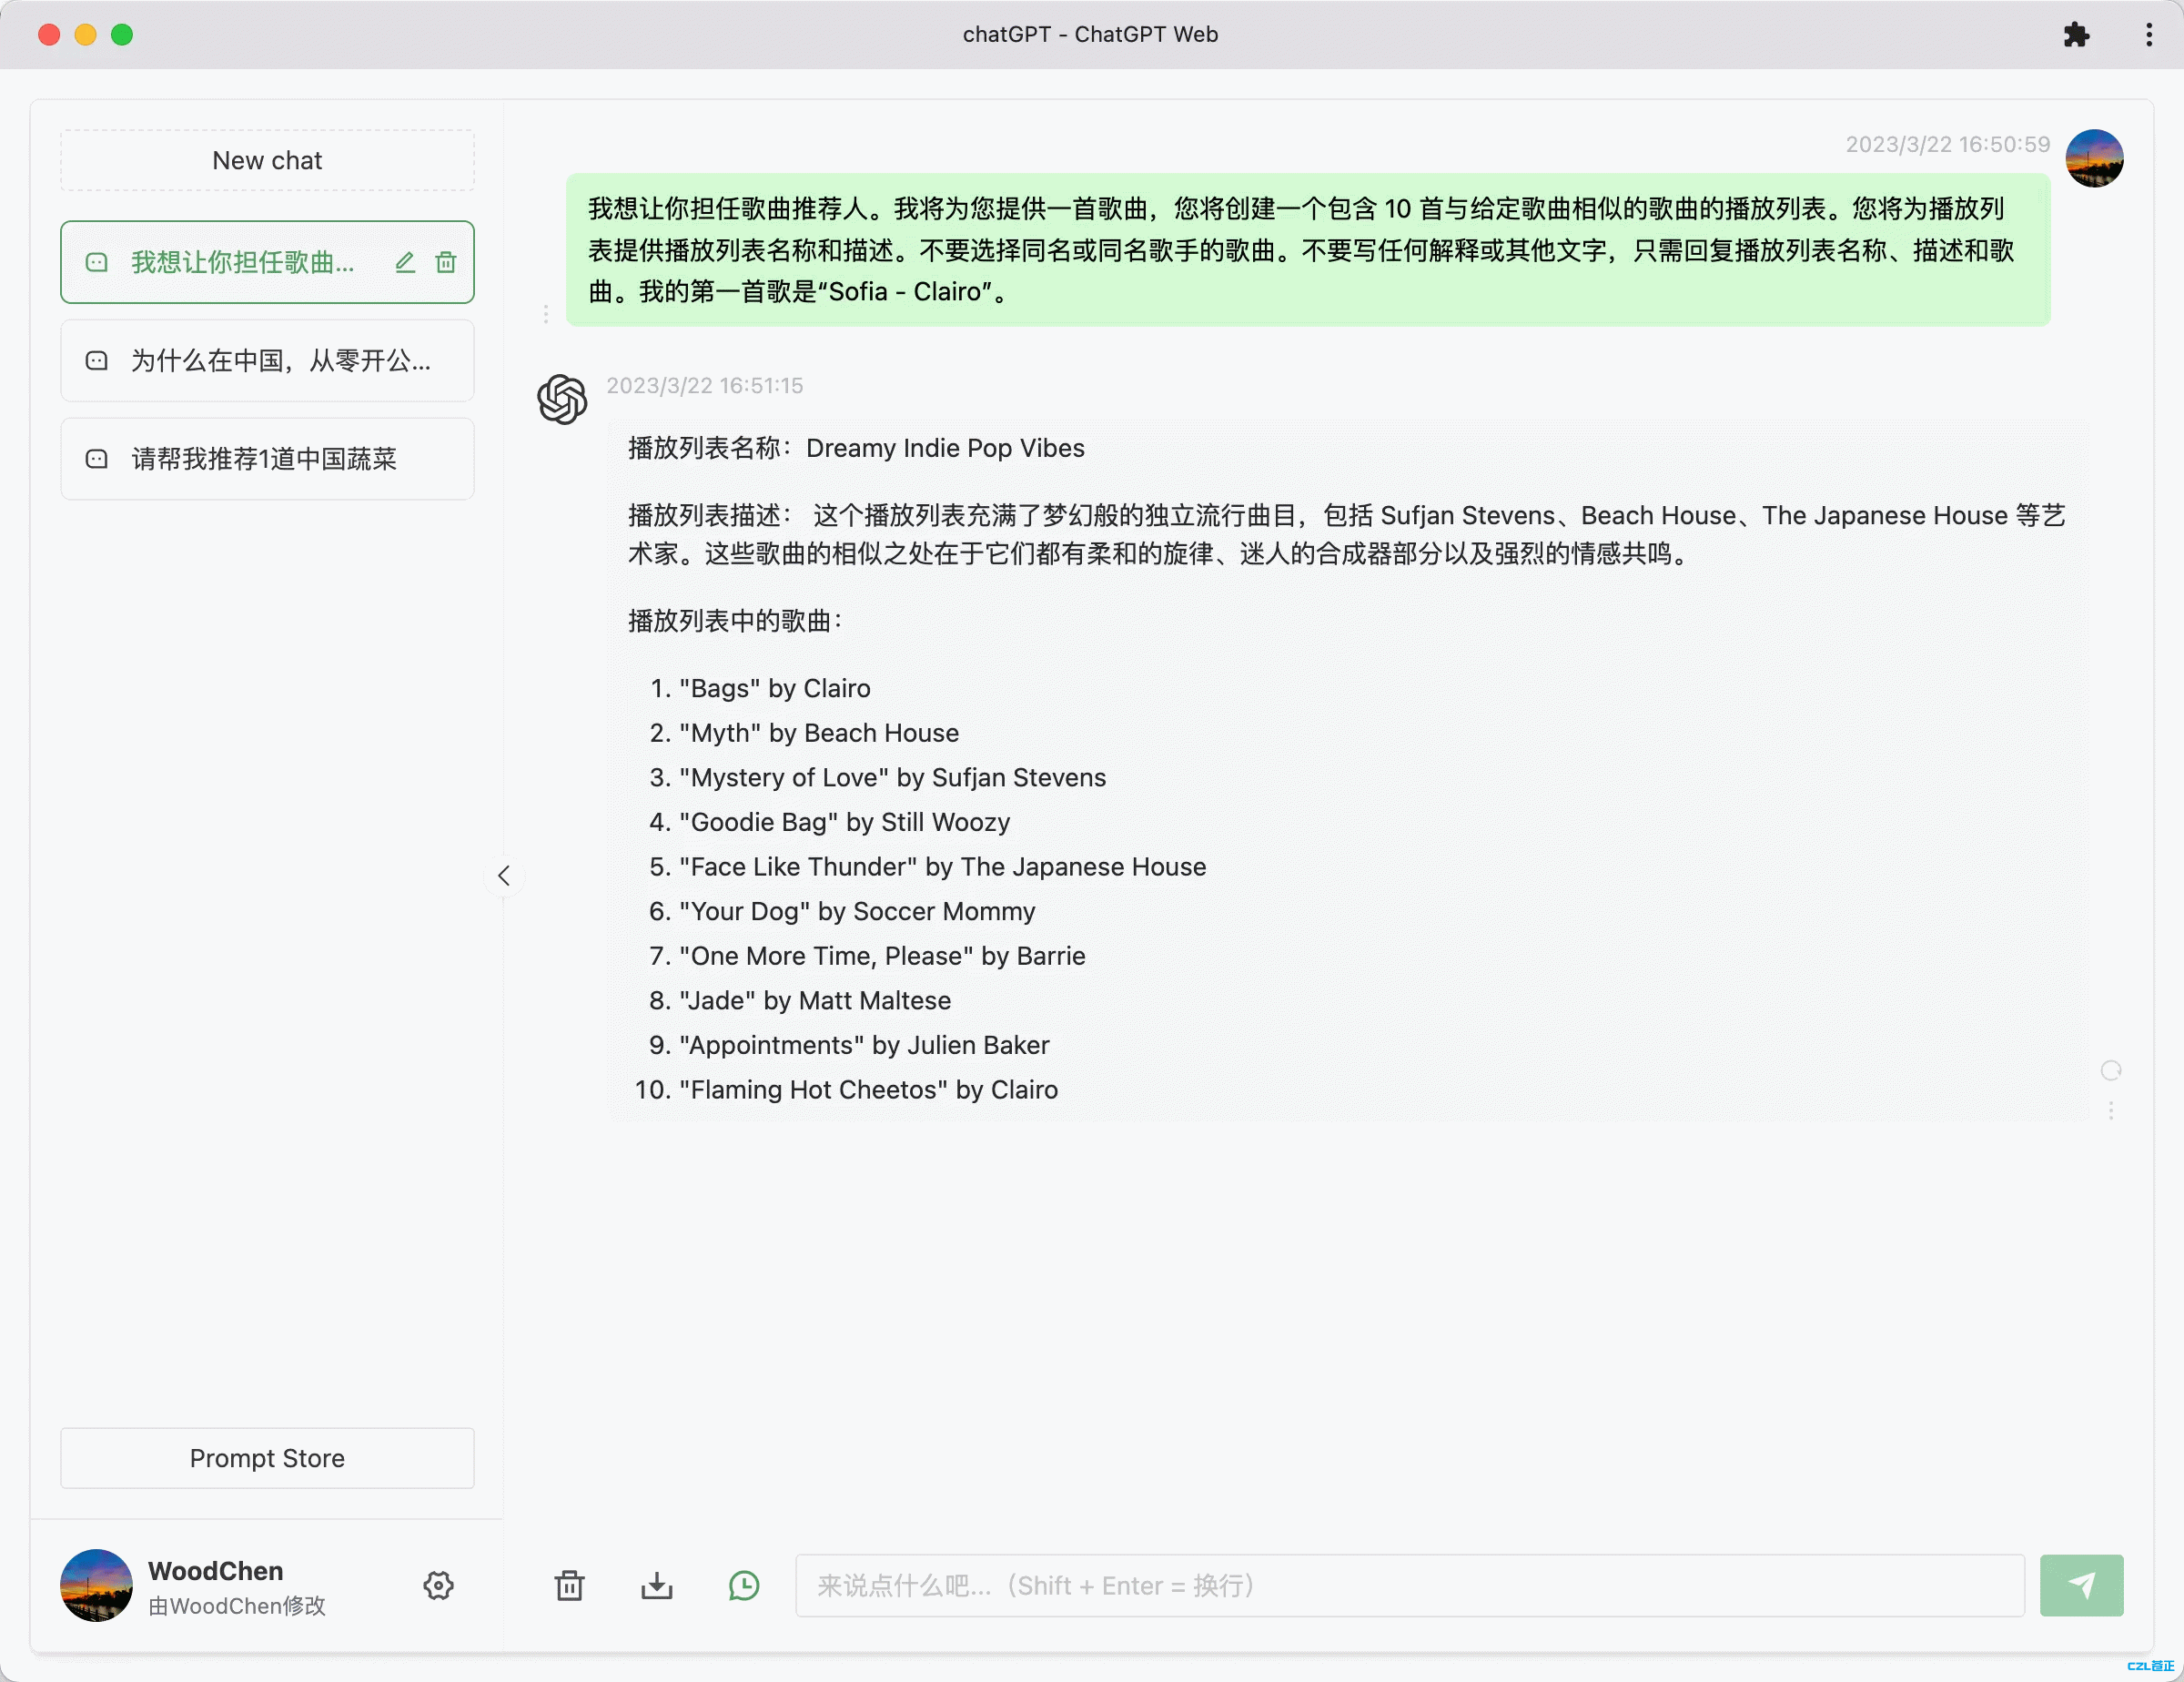This screenshot has width=2184, height=1682.
Task: Select the 我想让你担任歌曲... chat entry
Action: pos(267,262)
